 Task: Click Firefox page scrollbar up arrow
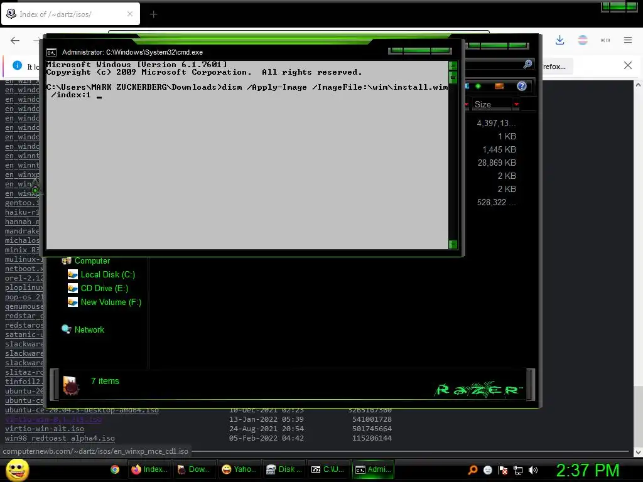pyautogui.click(x=638, y=85)
